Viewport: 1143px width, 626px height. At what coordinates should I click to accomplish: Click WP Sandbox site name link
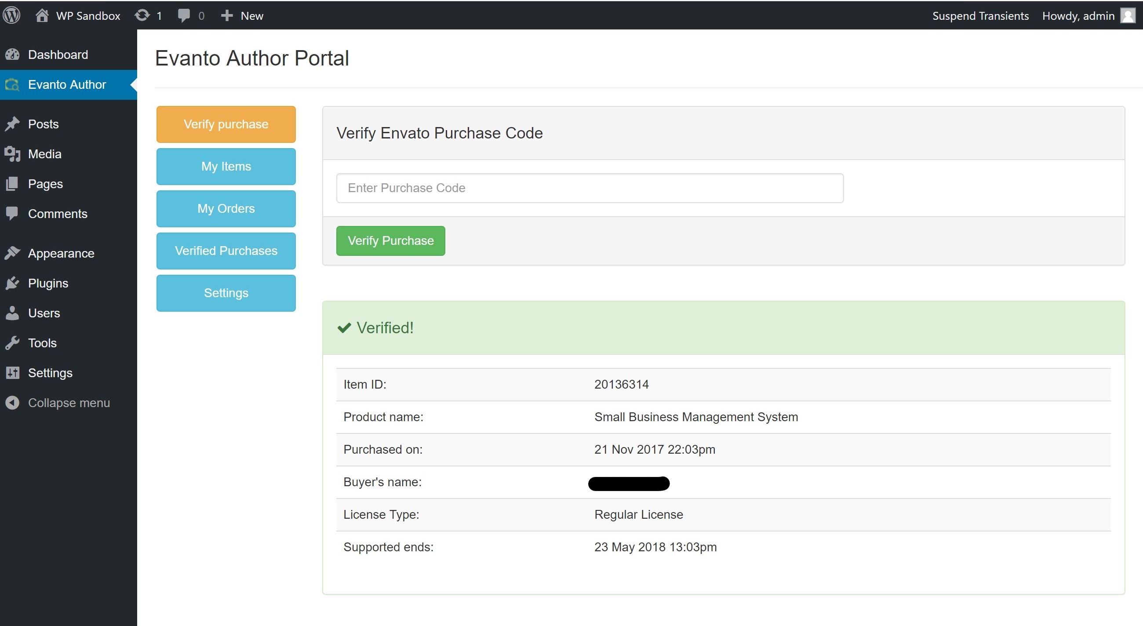(88, 15)
